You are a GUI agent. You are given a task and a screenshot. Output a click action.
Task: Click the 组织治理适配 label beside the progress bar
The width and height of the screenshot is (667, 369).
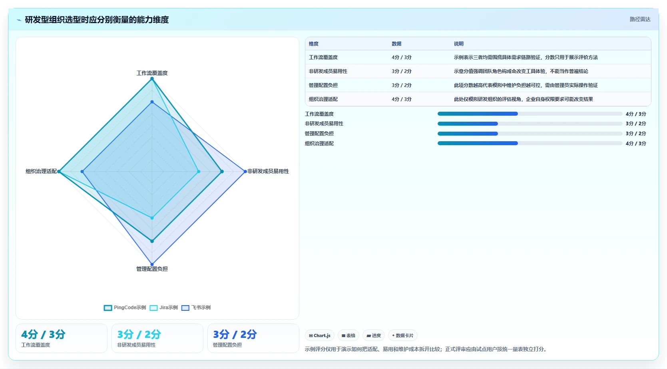pyautogui.click(x=319, y=144)
